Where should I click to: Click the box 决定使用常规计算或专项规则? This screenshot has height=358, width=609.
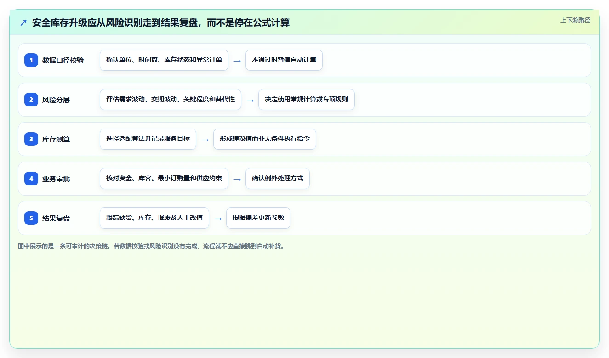pos(307,100)
